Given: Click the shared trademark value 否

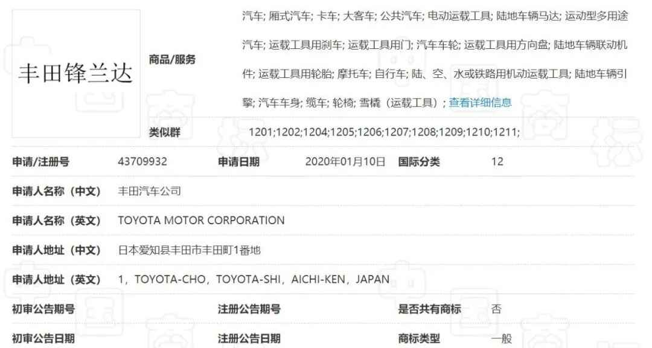Looking at the screenshot, I should click(x=496, y=309).
